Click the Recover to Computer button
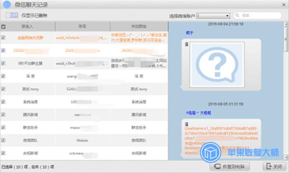This screenshot has height=173, width=289. (229, 166)
